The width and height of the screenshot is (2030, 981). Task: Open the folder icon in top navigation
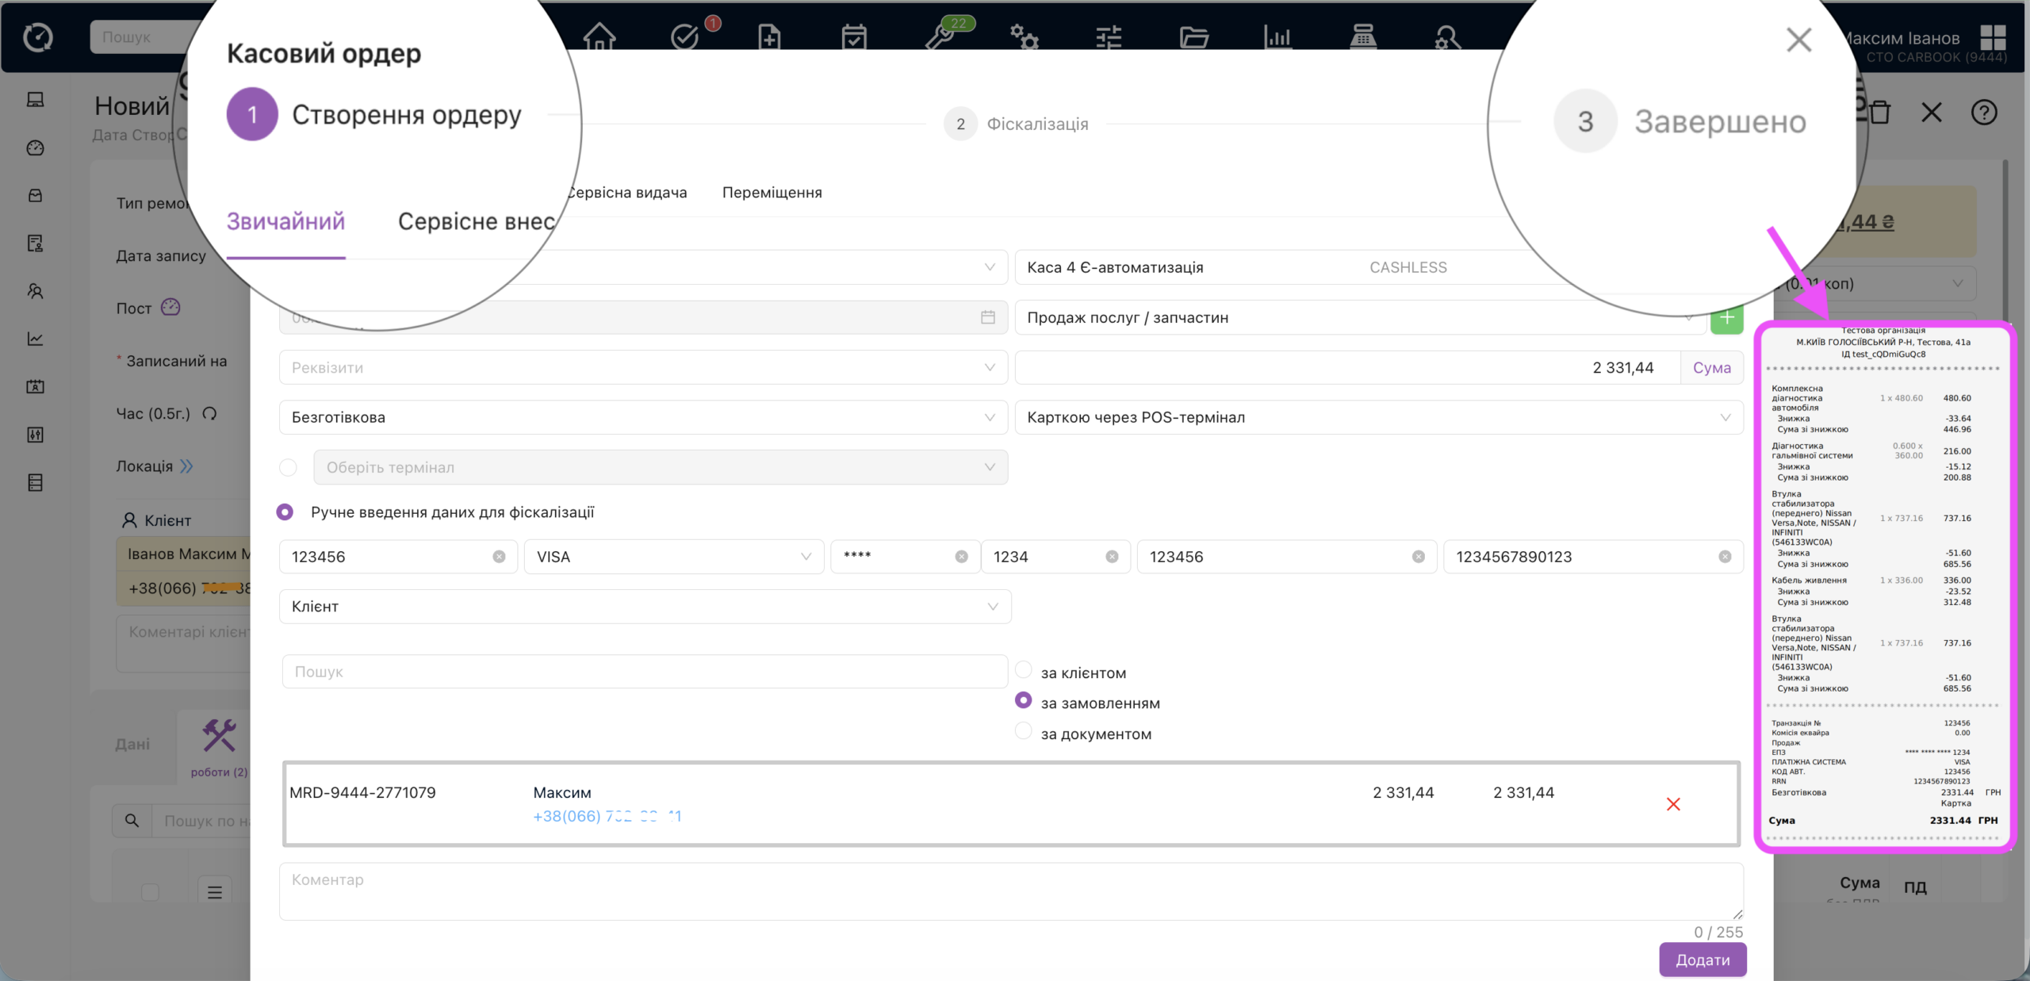[1193, 36]
